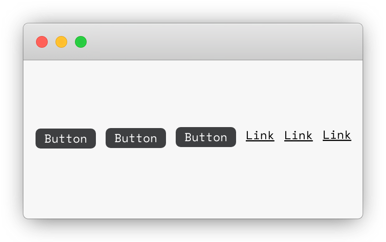Click the green maximize window dot
This screenshot has height=242, width=386.
tap(81, 42)
